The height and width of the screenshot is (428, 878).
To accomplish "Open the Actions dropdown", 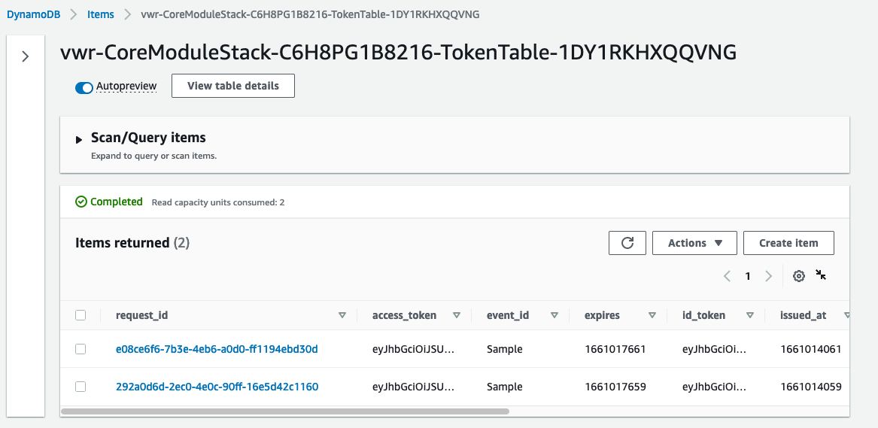I will pos(695,243).
